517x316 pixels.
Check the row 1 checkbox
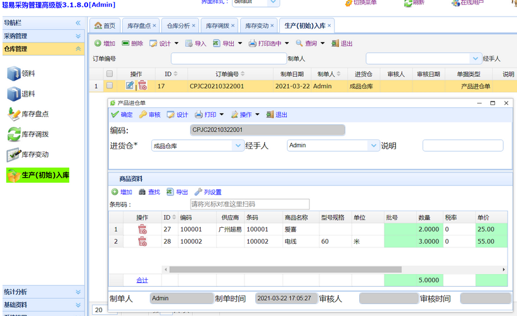[110, 86]
